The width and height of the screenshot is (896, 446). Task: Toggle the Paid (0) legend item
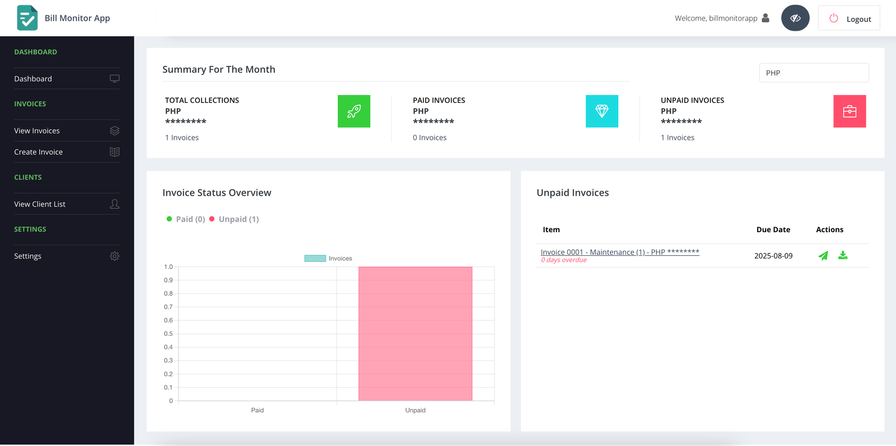186,219
